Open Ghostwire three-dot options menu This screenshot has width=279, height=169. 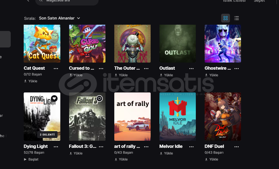(x=237, y=69)
